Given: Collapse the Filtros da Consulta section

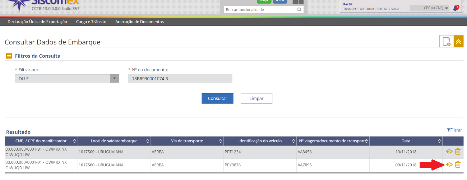Looking at the screenshot, I should [9, 56].
